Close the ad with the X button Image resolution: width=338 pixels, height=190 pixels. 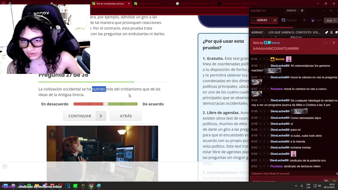pos(4,166)
